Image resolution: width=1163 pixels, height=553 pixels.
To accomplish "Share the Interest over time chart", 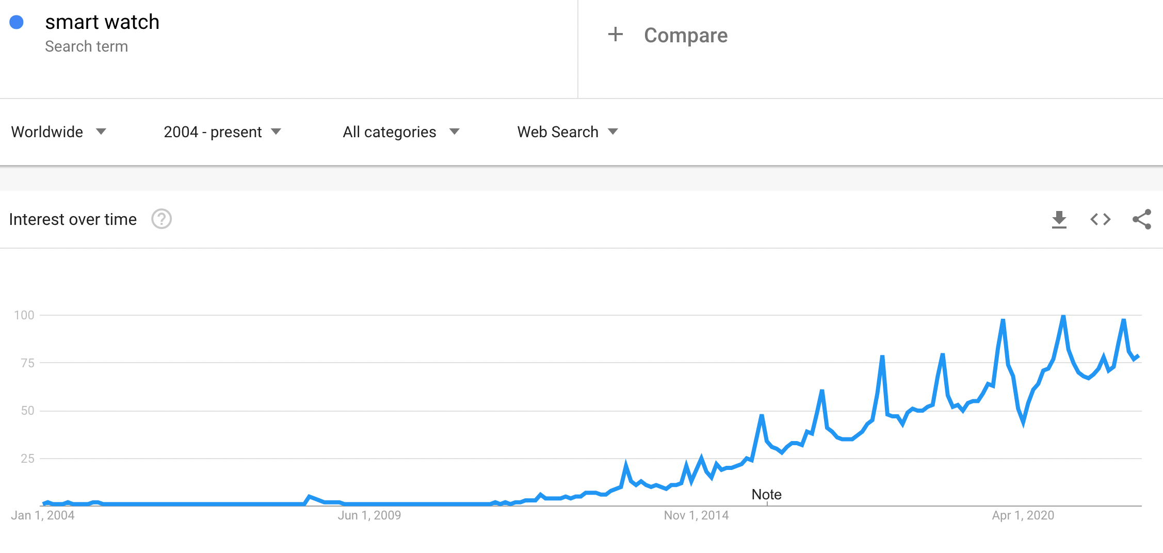I will 1142,220.
